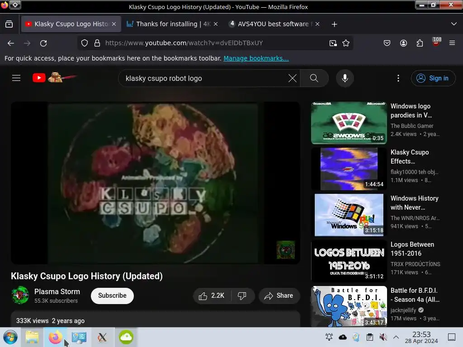The image size is (463, 347).
Task: Start voice search with microphone icon
Action: tap(345, 78)
